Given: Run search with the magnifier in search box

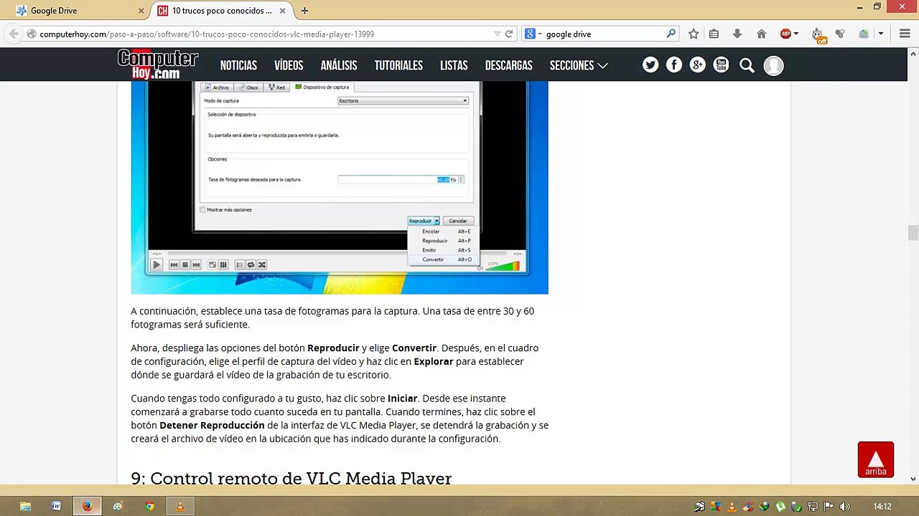Looking at the screenshot, I should click(671, 34).
